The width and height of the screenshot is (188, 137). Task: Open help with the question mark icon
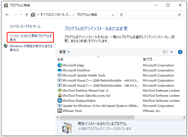tap(180, 52)
